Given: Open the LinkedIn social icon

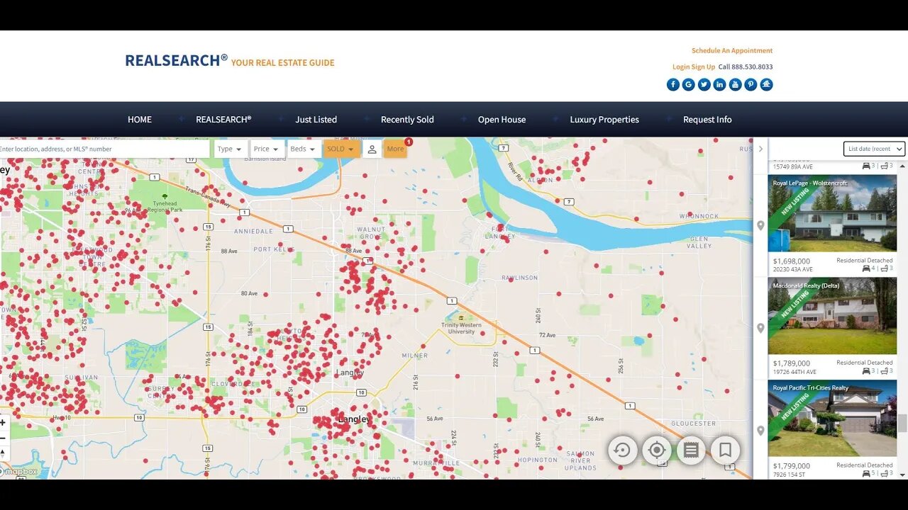Looking at the screenshot, I should [x=720, y=84].
